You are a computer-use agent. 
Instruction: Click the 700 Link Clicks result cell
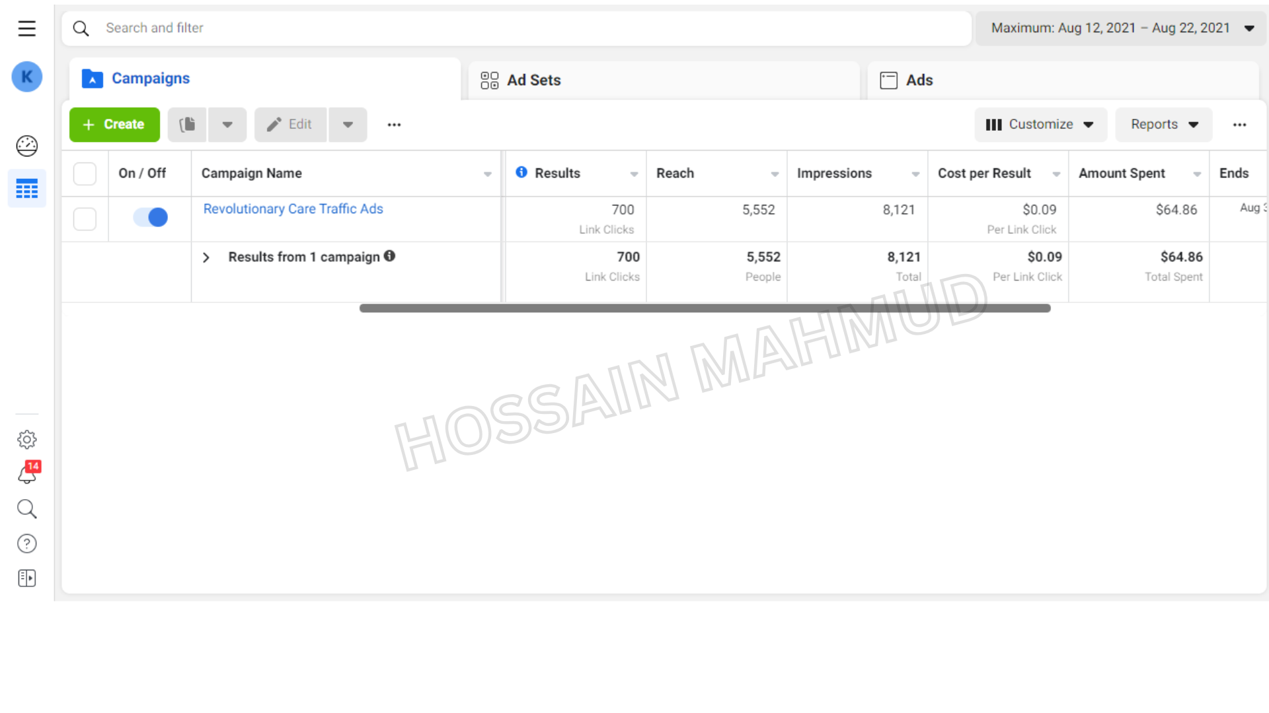[x=576, y=219]
